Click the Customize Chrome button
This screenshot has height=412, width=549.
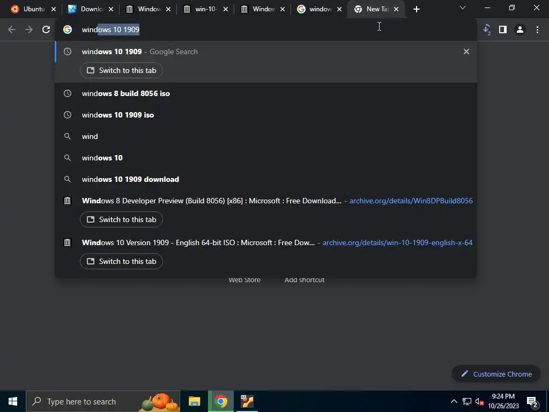496,374
